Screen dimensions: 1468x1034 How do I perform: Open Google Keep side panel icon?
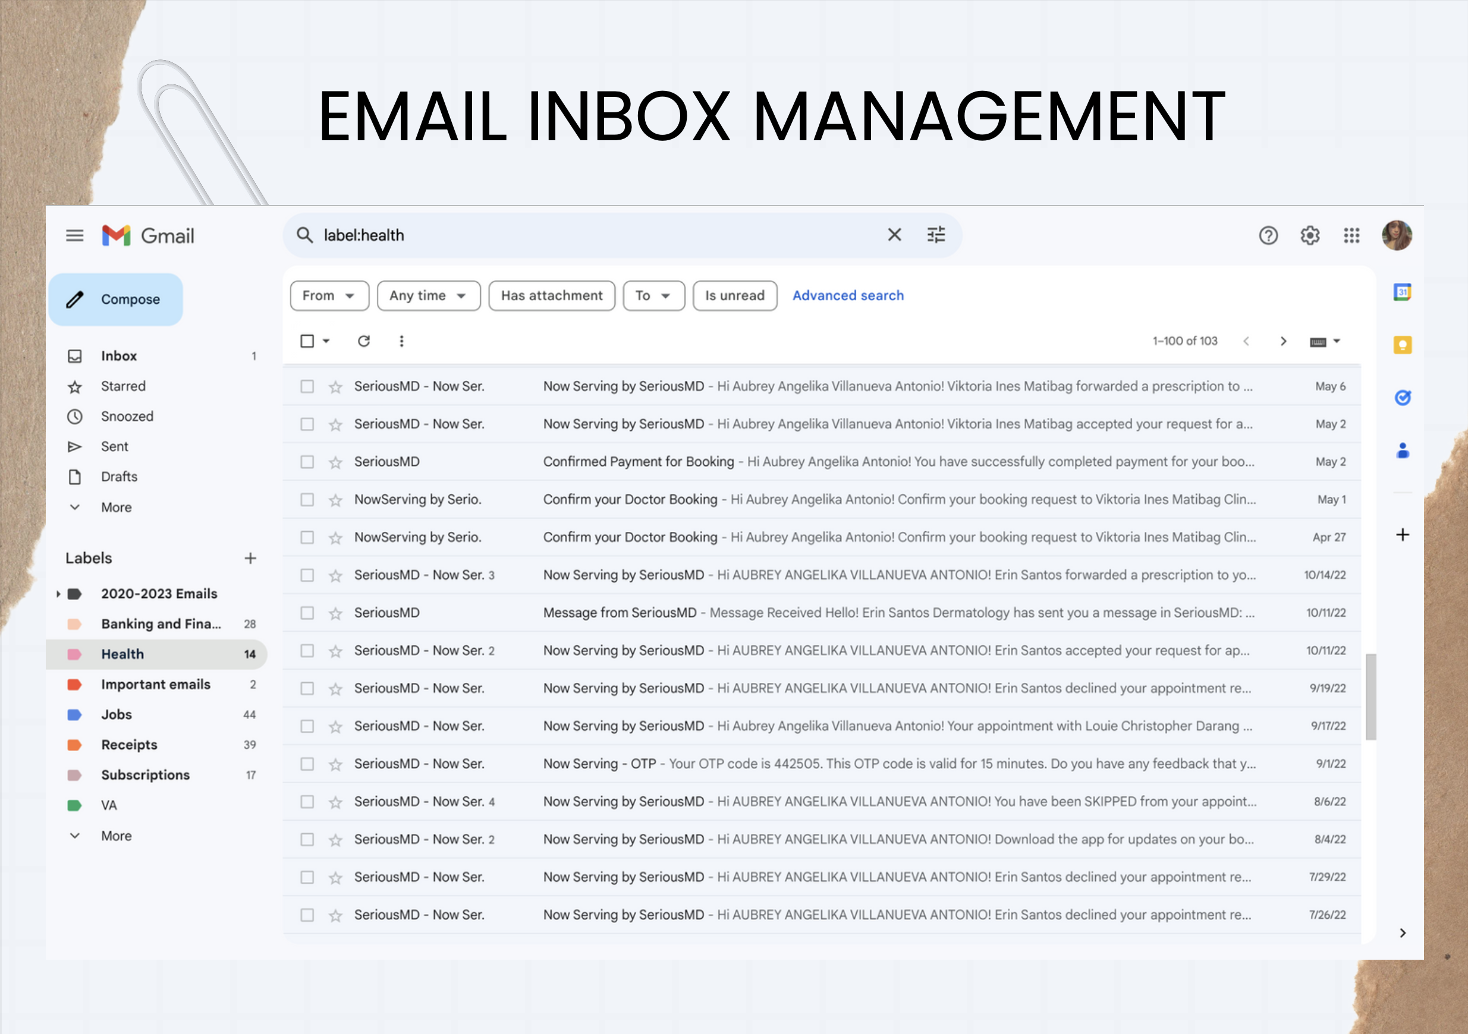pyautogui.click(x=1401, y=345)
